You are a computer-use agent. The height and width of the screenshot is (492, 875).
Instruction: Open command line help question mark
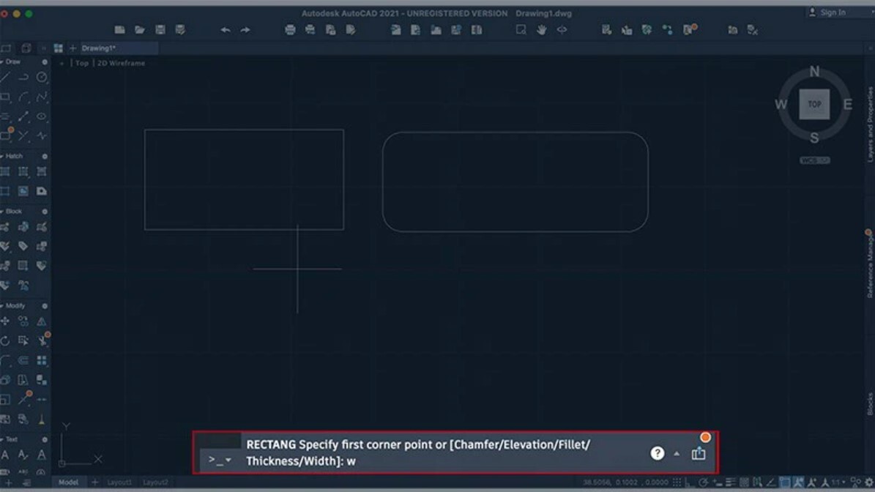point(658,453)
